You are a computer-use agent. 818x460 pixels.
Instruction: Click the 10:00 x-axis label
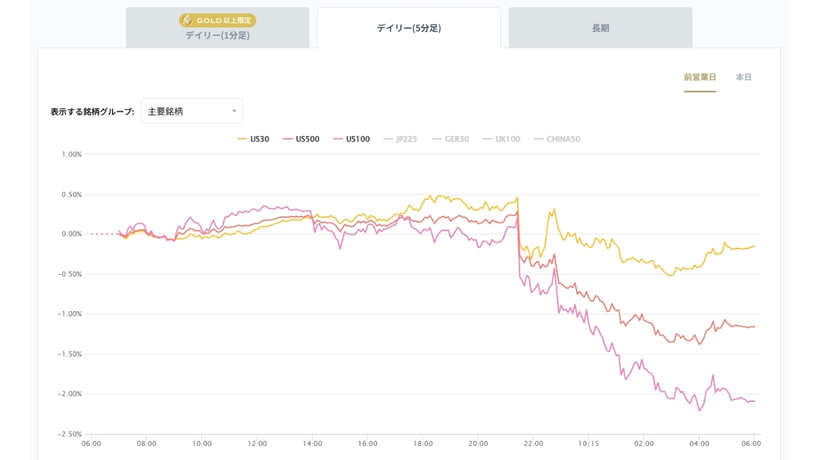pyautogui.click(x=202, y=443)
